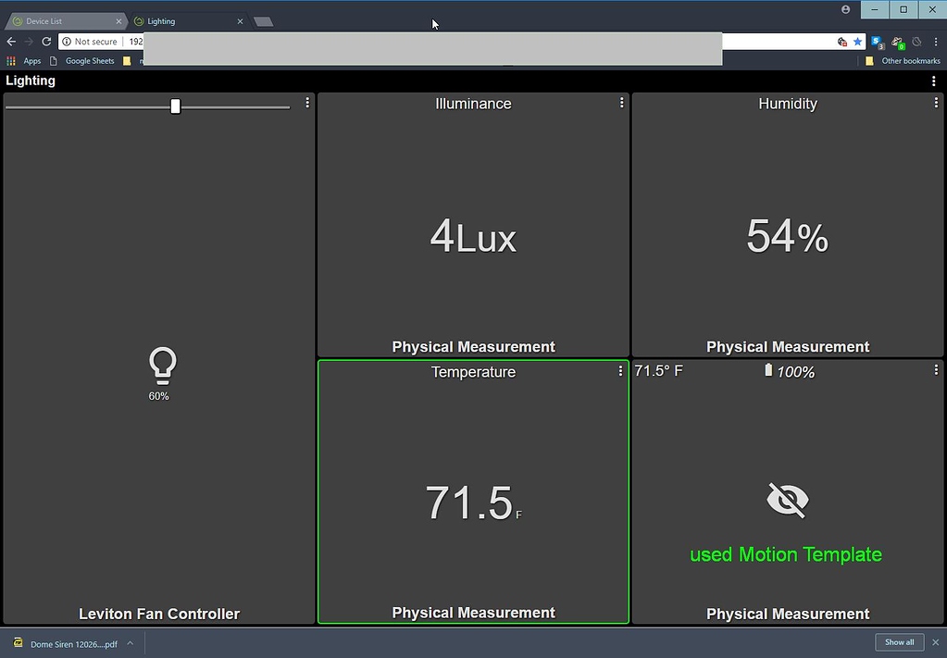Click the blue extension icon with badge 3
This screenshot has width=947, height=658.
pyautogui.click(x=878, y=41)
